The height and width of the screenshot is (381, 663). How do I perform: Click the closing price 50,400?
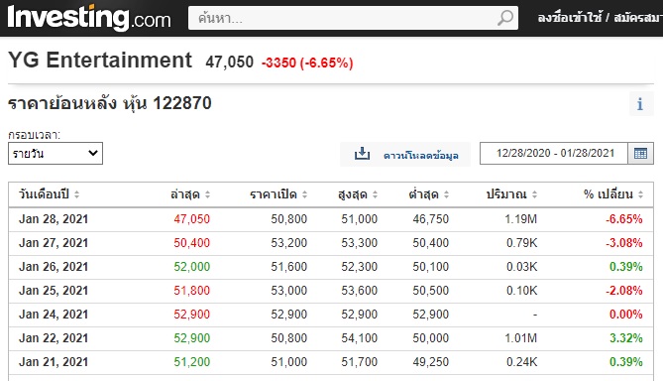coord(191,242)
